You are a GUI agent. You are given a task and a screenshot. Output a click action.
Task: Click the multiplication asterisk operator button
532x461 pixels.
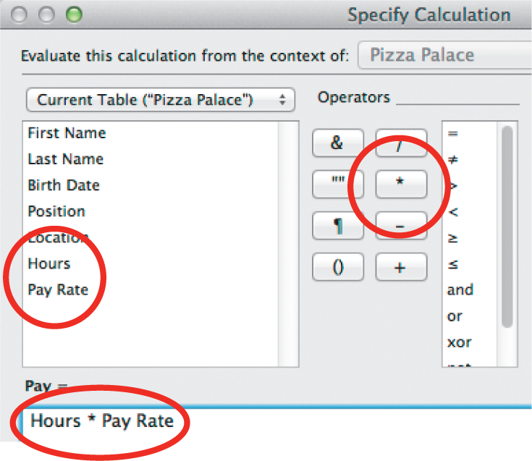point(401,185)
